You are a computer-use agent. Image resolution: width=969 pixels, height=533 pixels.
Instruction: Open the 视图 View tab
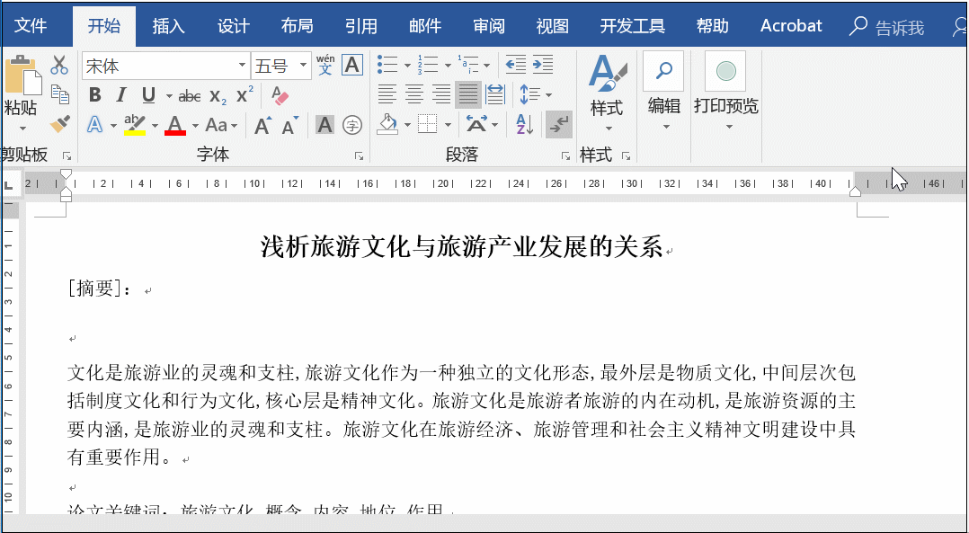pyautogui.click(x=553, y=26)
